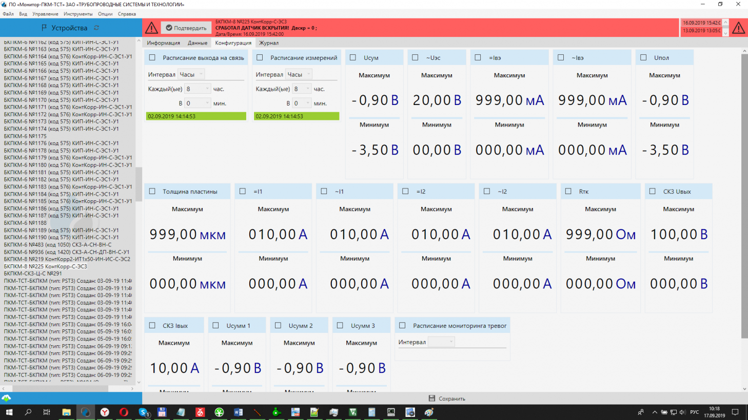Click the device list vertical scrollbar thumb
This screenshot has width=748, height=420.
click(139, 184)
